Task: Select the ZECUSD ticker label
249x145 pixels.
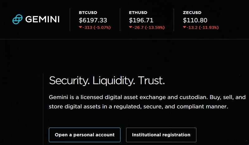Action: [192, 13]
